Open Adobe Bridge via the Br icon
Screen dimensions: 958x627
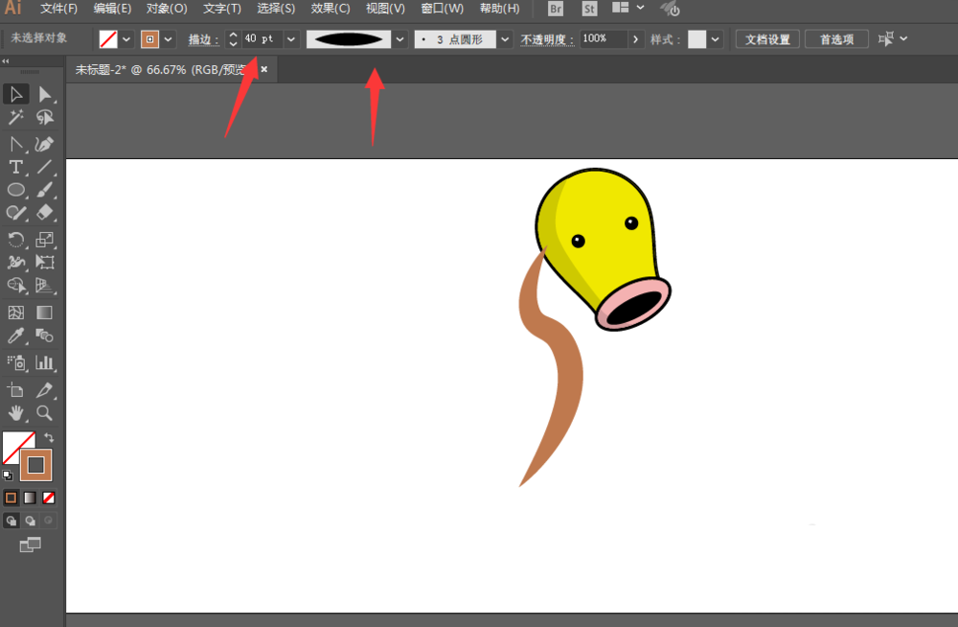555,9
